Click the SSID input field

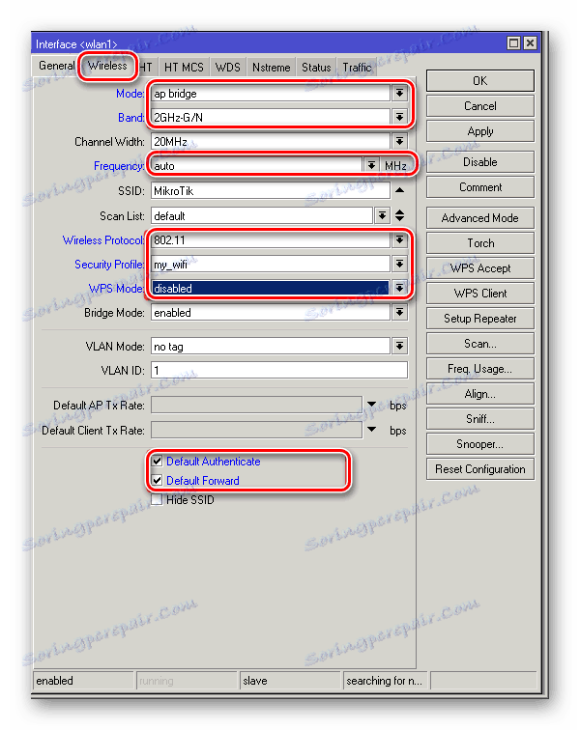point(271,191)
